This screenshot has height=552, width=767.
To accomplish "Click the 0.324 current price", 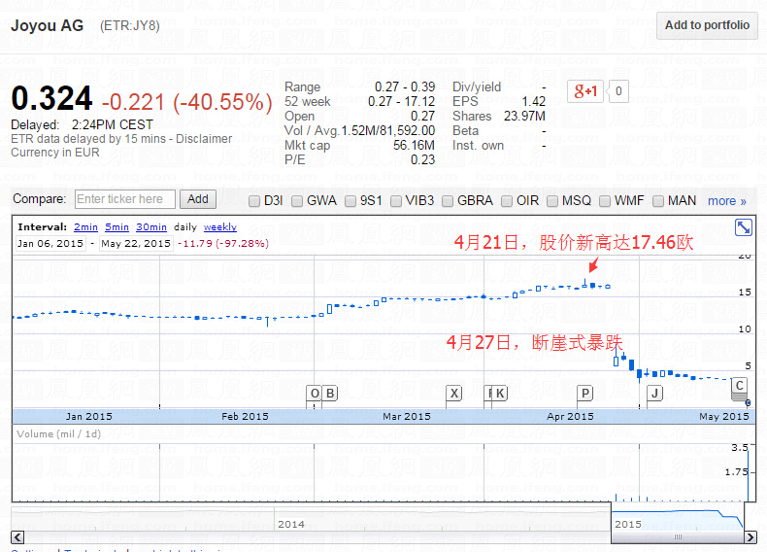I will pos(51,98).
